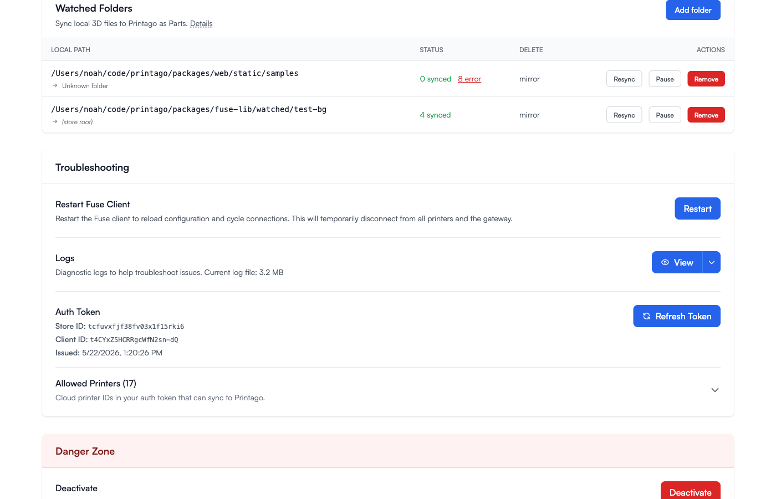The image size is (776, 499).
Task: Click the samples folder local path
Action: pos(175,73)
